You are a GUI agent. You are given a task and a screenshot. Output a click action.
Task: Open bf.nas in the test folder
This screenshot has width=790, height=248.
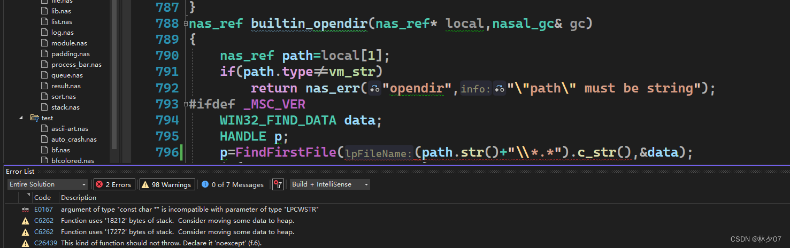coord(60,150)
